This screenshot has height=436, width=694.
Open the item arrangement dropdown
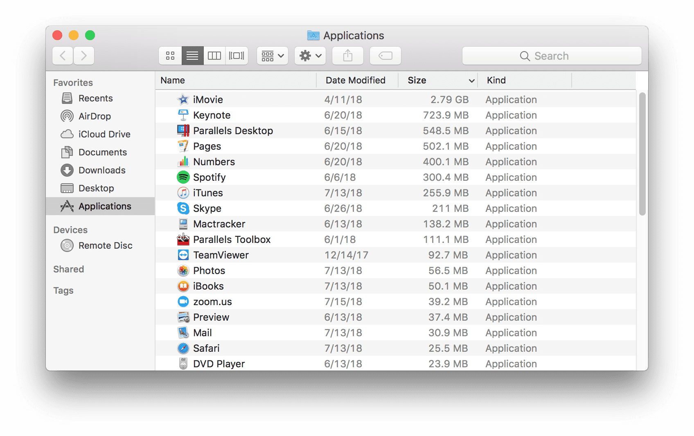coord(272,56)
